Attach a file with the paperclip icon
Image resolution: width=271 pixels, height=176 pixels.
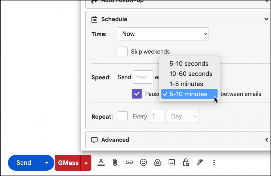[115, 163]
